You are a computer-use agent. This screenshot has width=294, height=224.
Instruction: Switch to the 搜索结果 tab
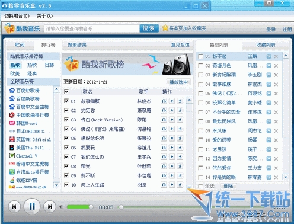point(77,45)
